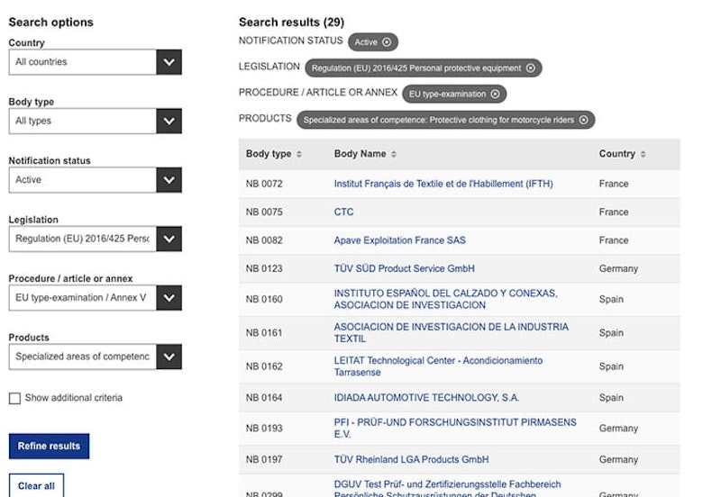Viewport: 721px width, 497px height.
Task: Click the Search results (29) heading
Action: pos(291,22)
